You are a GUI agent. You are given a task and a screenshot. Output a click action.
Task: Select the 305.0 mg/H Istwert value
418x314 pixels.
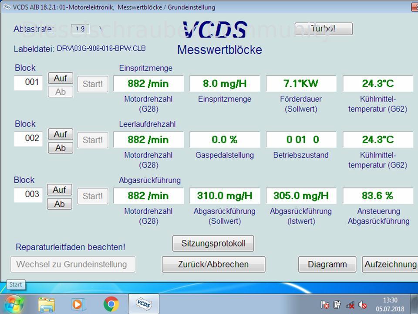point(301,196)
